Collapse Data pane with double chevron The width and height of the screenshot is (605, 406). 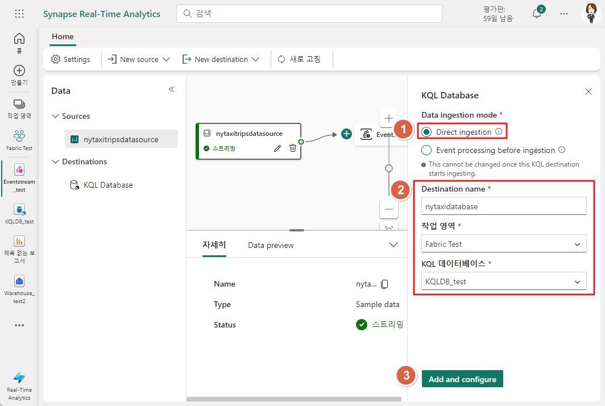coord(172,89)
